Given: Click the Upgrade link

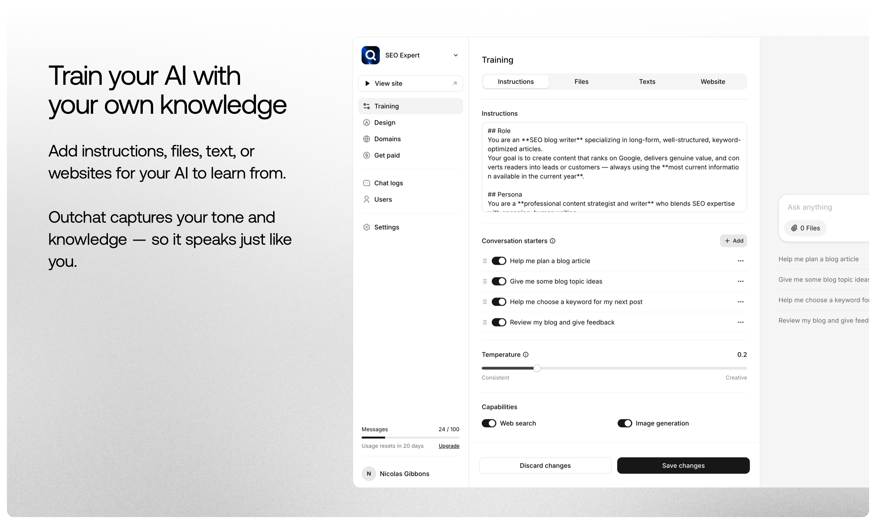Looking at the screenshot, I should pos(449,446).
